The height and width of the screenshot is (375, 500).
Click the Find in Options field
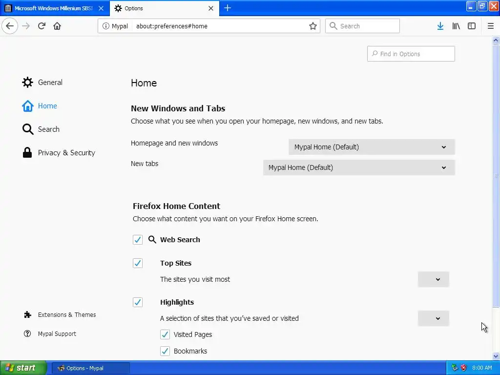coord(411,54)
